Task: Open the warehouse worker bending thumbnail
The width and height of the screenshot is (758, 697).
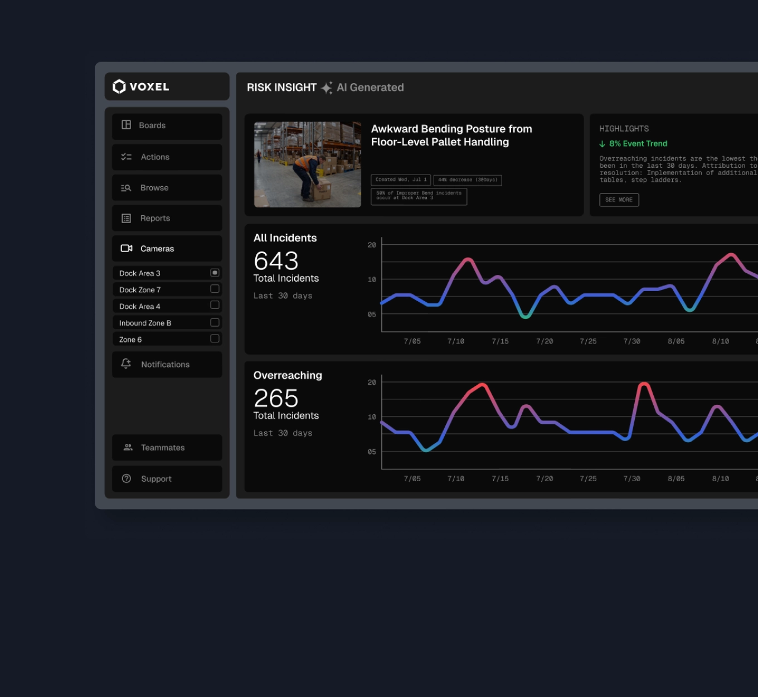Action: click(308, 164)
